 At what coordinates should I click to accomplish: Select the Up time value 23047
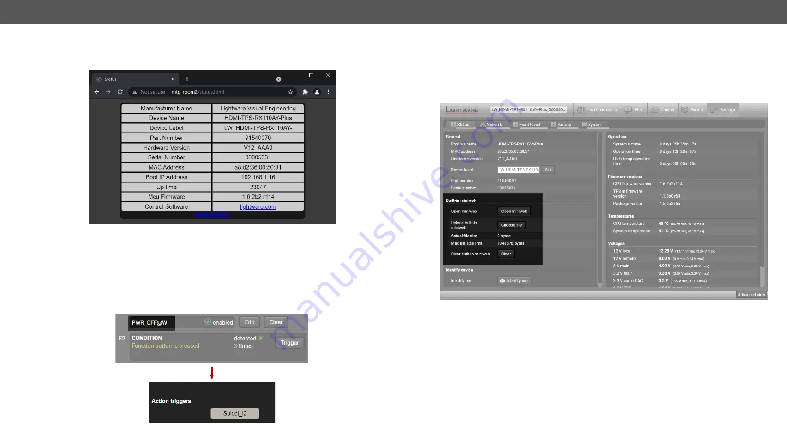click(258, 187)
